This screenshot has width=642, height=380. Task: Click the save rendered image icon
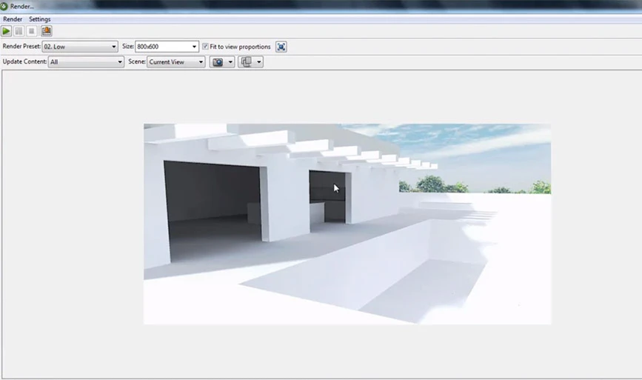(x=46, y=31)
